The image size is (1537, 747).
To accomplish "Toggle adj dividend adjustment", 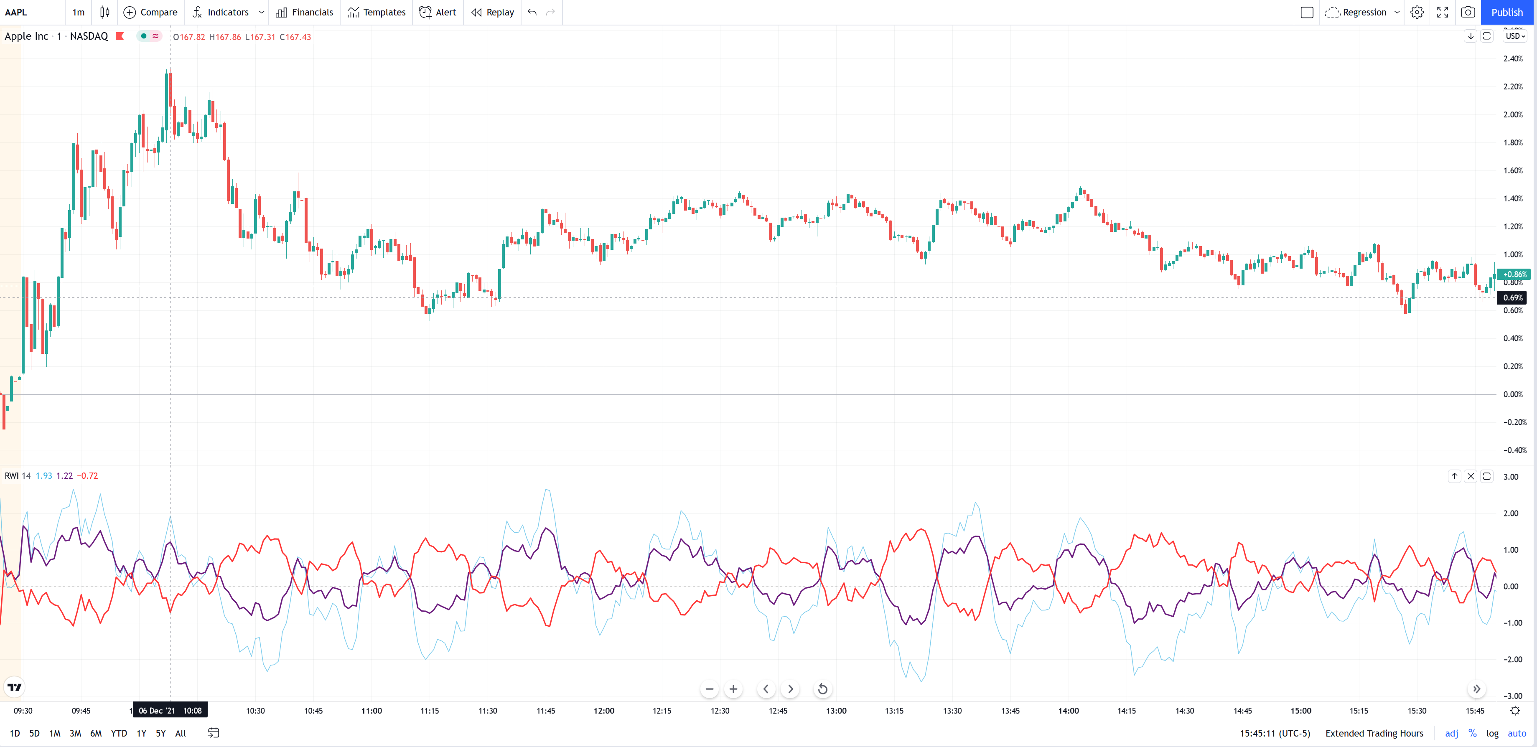I will (1451, 733).
